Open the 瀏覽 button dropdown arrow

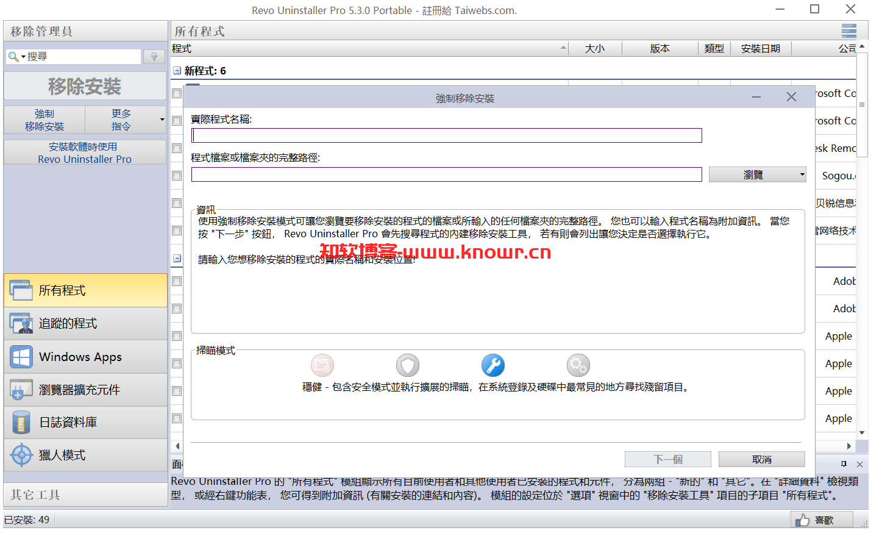pos(802,174)
